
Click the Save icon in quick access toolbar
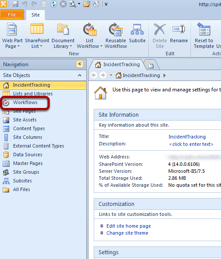(15, 4)
